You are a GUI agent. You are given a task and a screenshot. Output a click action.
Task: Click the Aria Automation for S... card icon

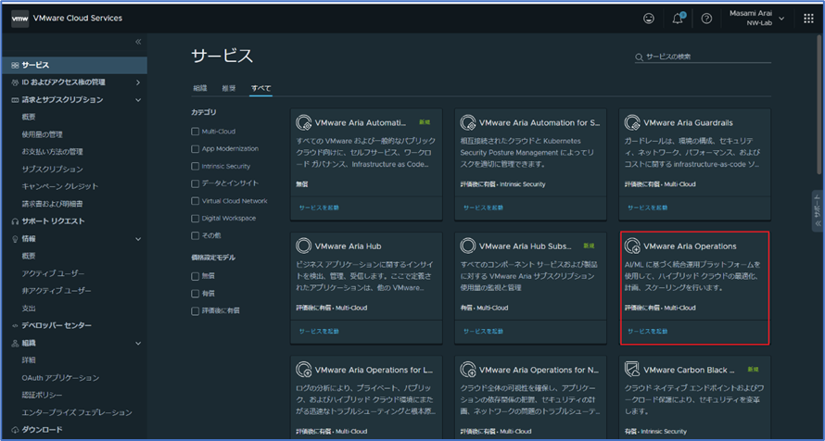pyautogui.click(x=468, y=123)
